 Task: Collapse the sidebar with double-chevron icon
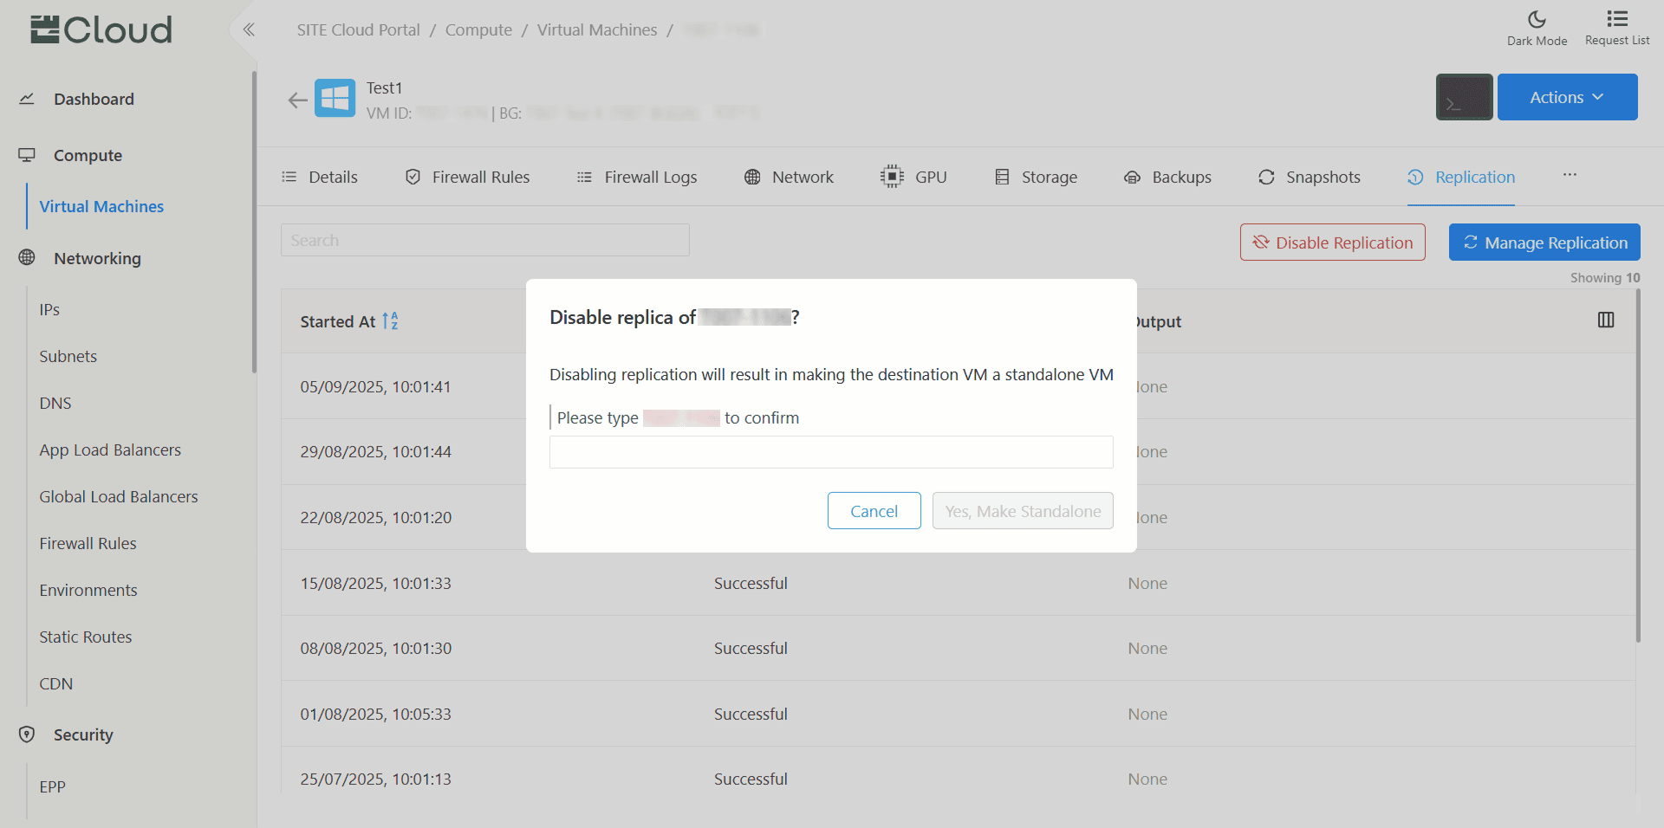click(x=249, y=30)
